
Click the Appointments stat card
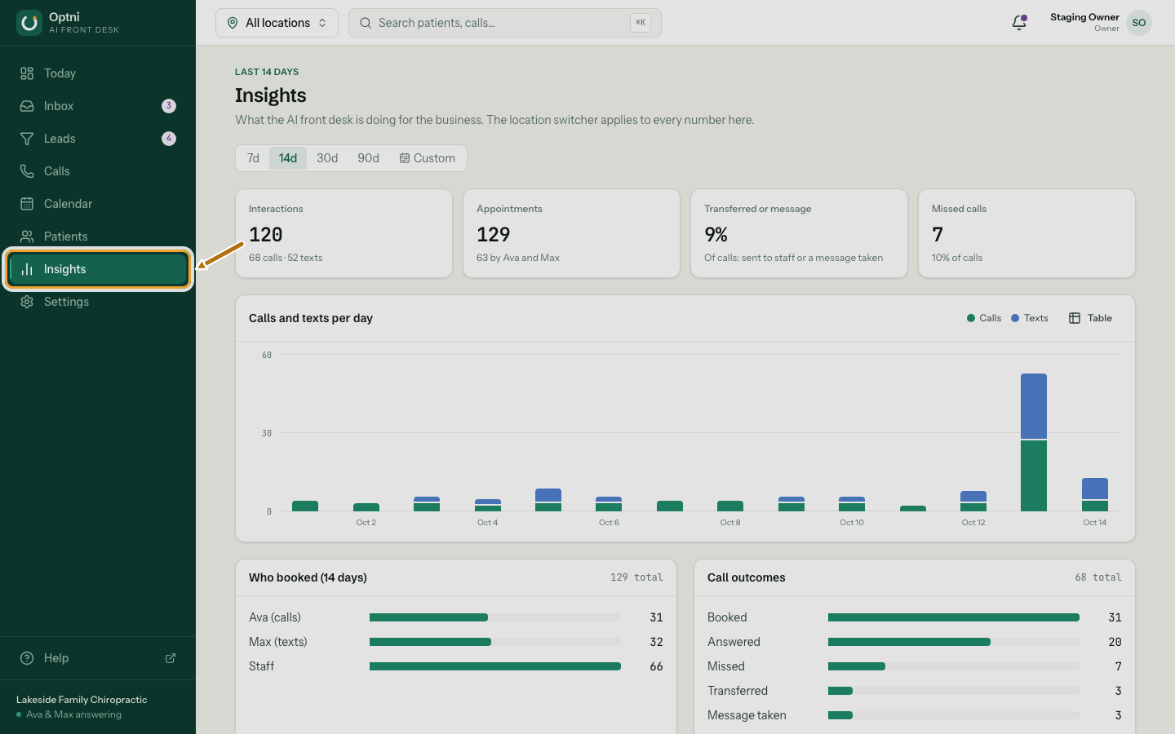point(571,233)
